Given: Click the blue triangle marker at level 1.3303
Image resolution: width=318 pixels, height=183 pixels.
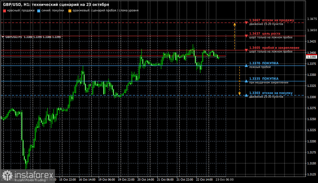Looking at the screenshot, I should pyautogui.click(x=246, y=95).
